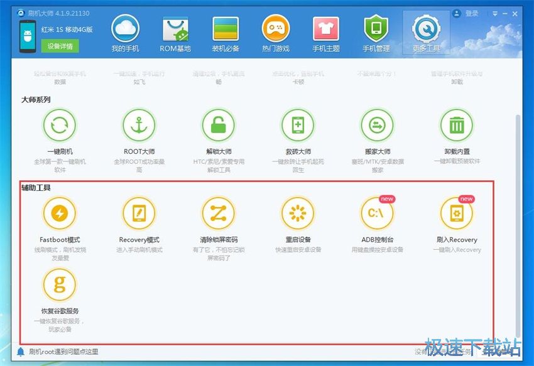
Task: Open the title bar dropdown menu arrow
Action: (495, 14)
